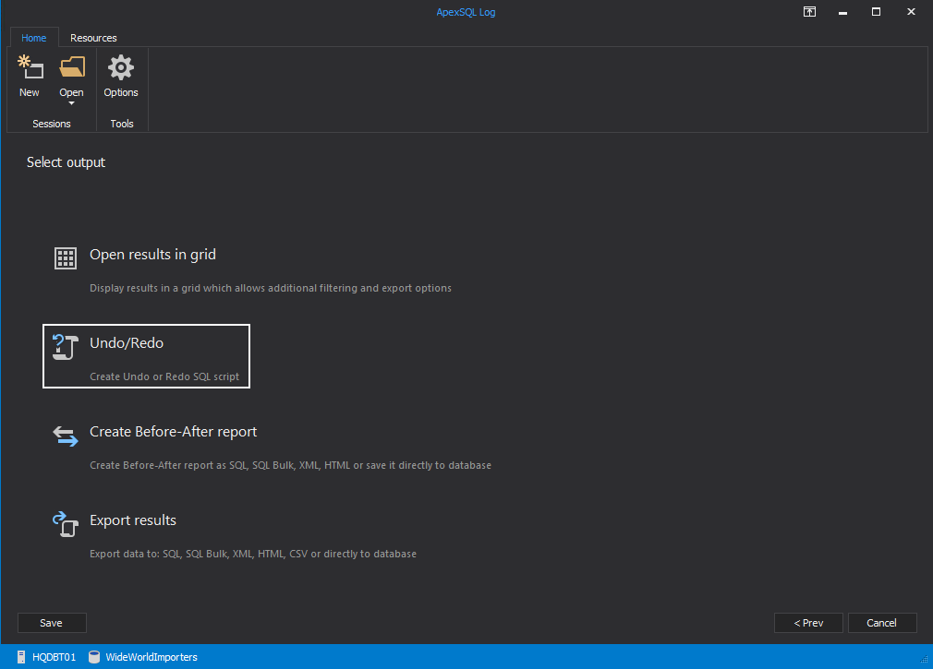Click the Before-After report arrows icon
Screen dimensions: 933x669
click(65, 436)
